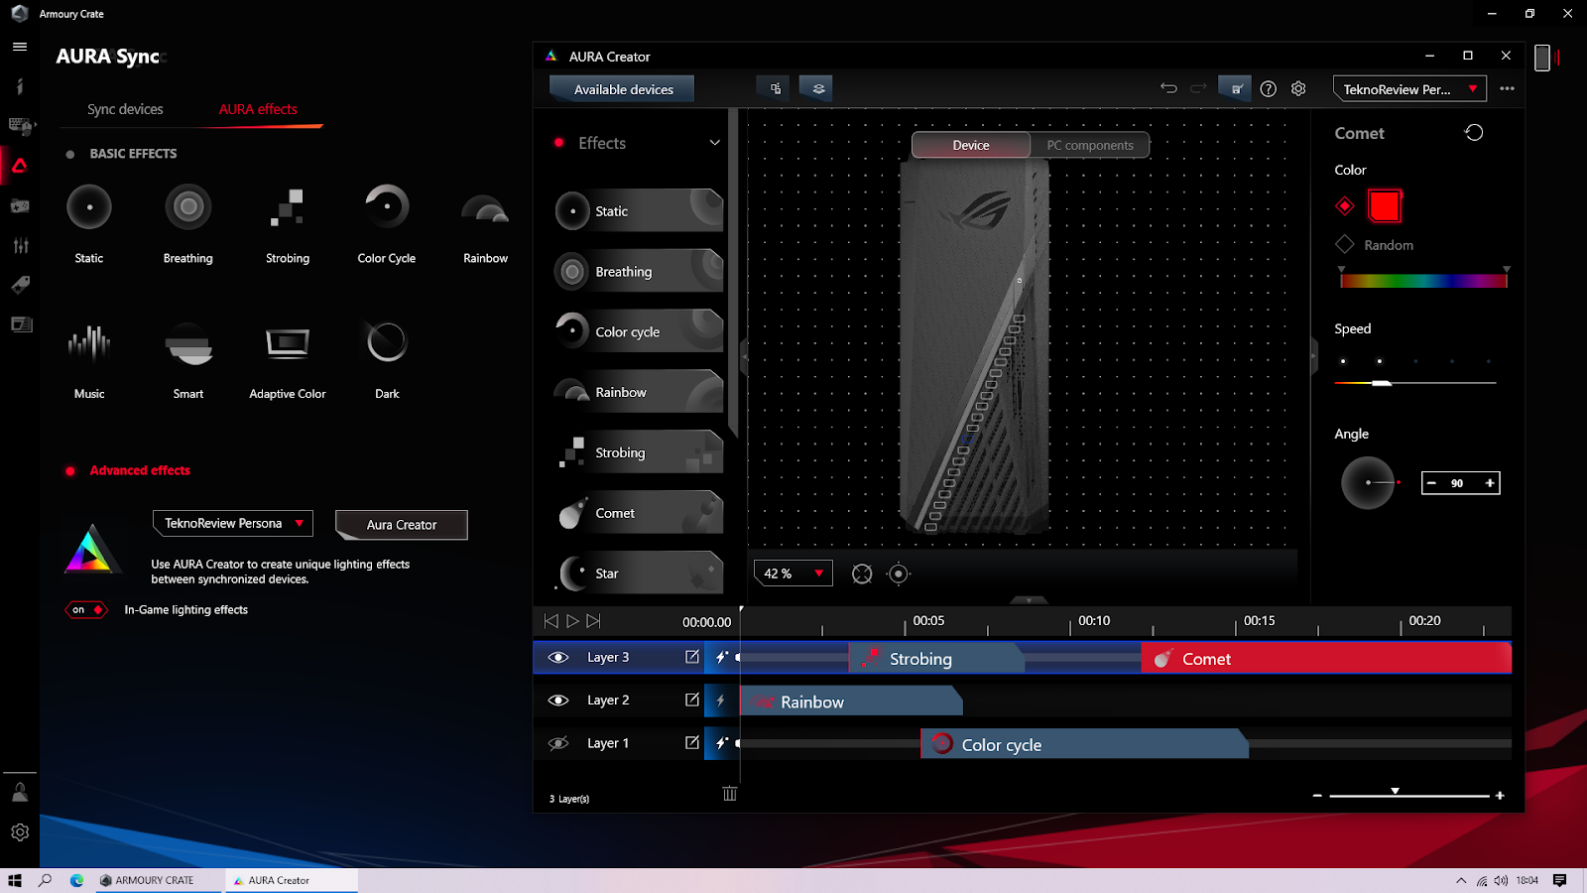Select the Basic Effects radio button

(x=70, y=154)
